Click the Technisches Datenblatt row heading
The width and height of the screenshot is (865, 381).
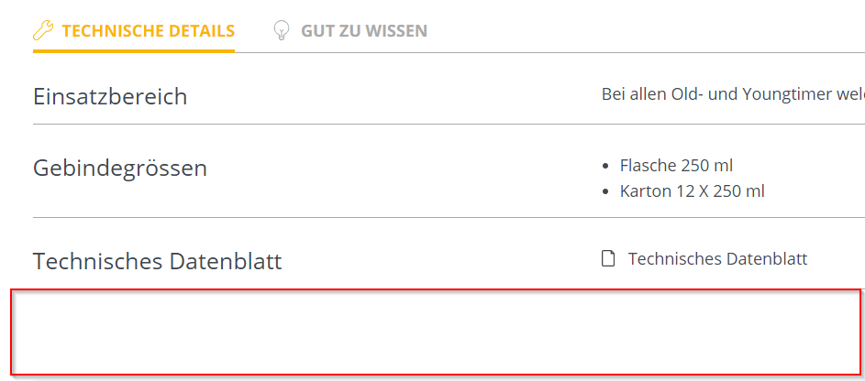[x=157, y=262]
